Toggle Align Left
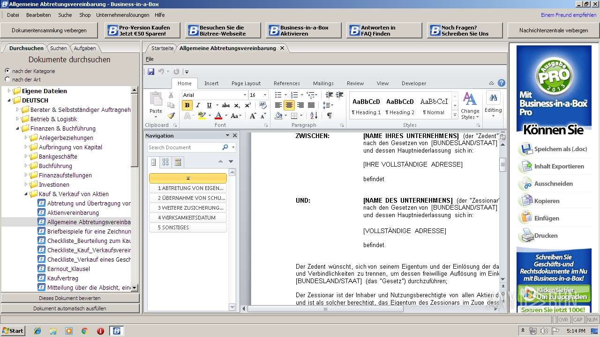 coord(278,105)
